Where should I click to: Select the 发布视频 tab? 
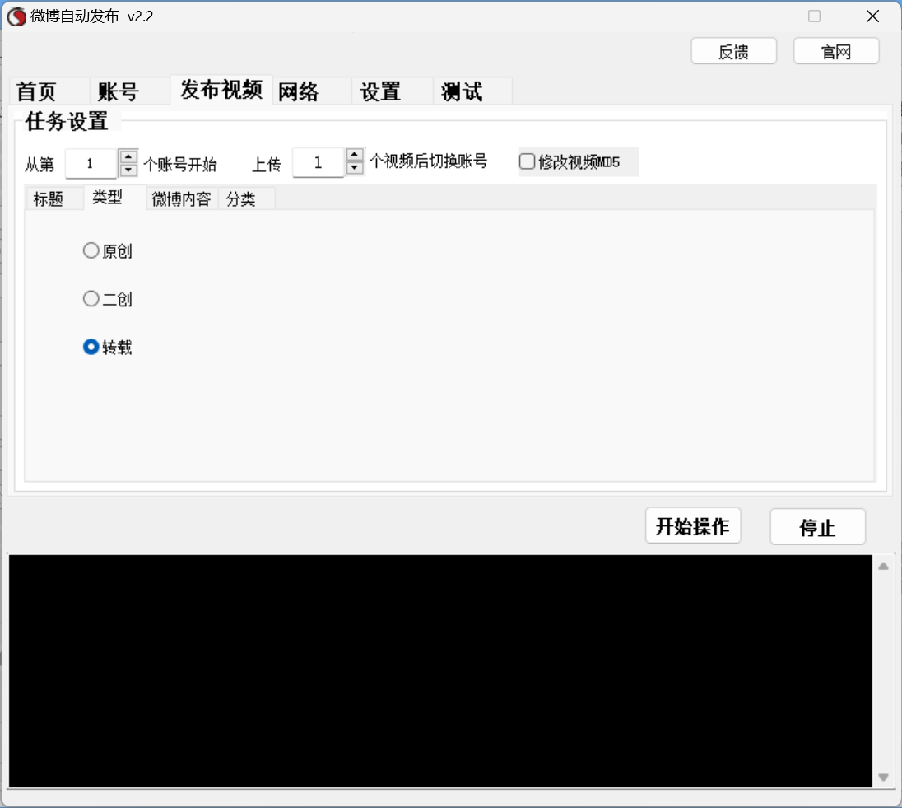221,89
